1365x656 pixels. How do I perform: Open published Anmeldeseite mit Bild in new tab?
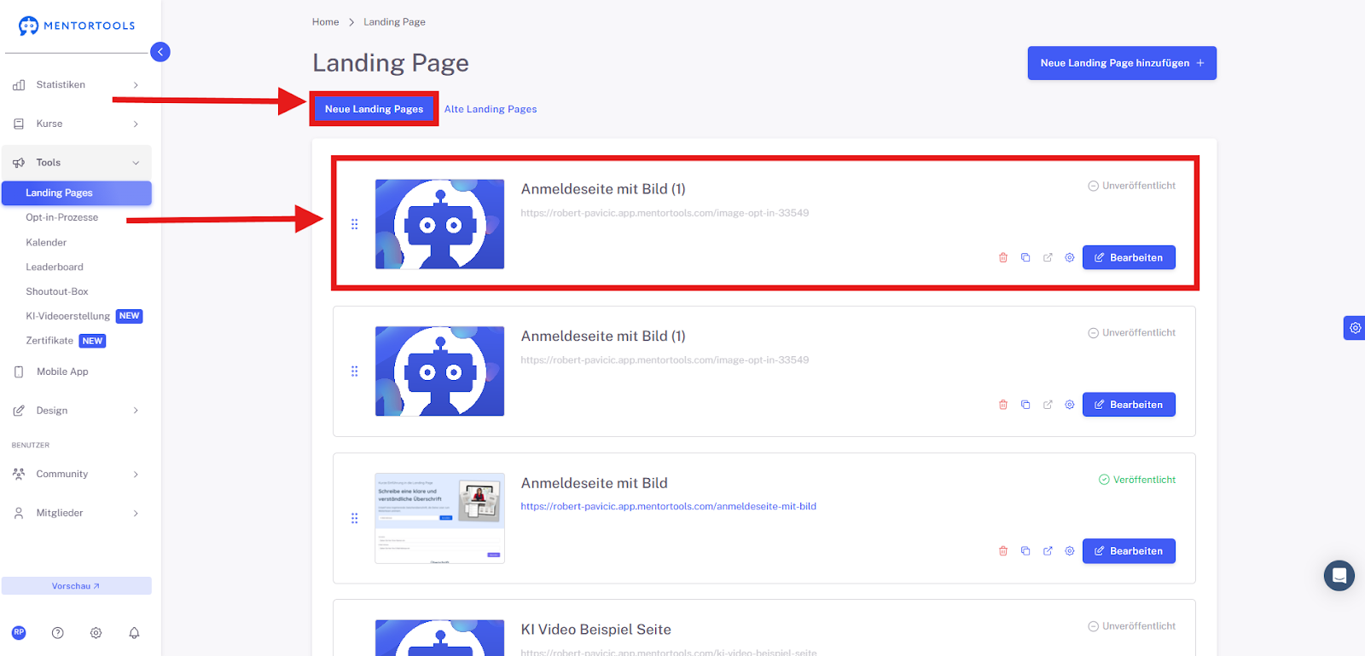(1048, 551)
